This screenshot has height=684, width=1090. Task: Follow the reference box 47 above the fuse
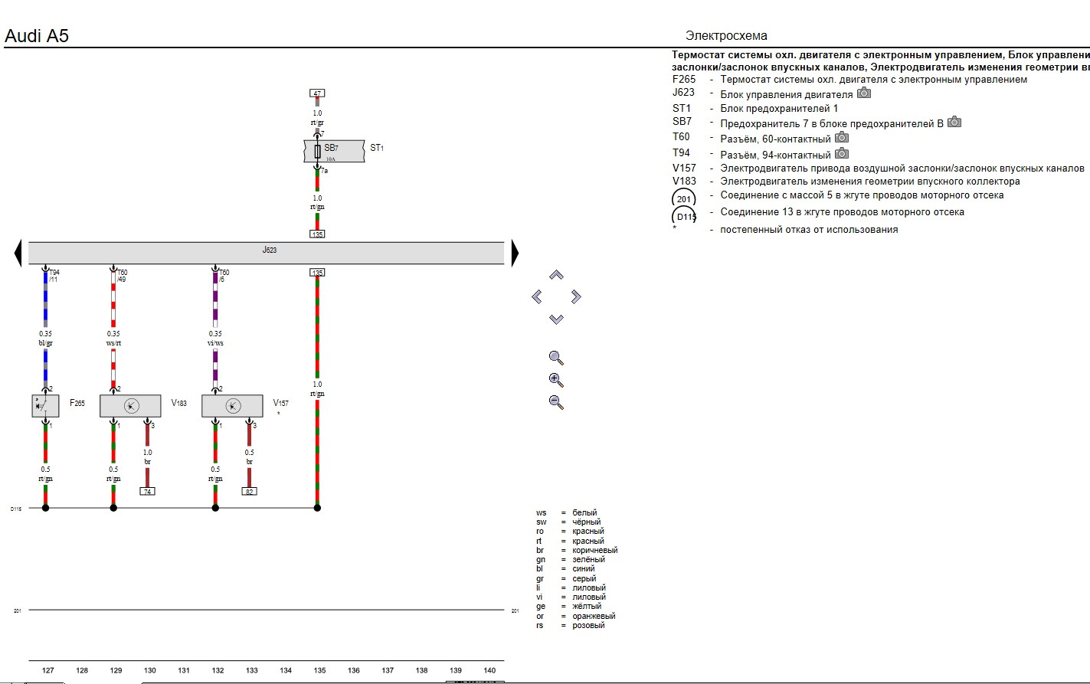click(x=317, y=93)
